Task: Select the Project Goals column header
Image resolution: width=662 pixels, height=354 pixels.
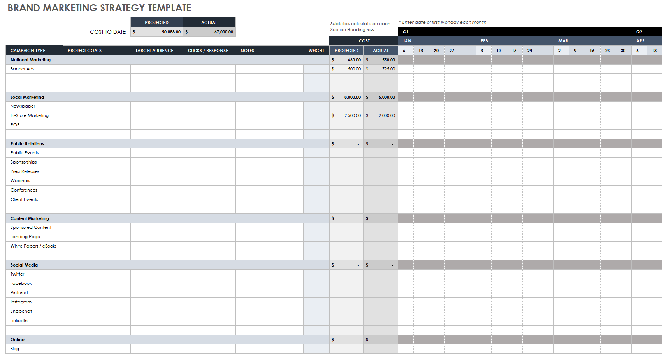Action: [84, 51]
